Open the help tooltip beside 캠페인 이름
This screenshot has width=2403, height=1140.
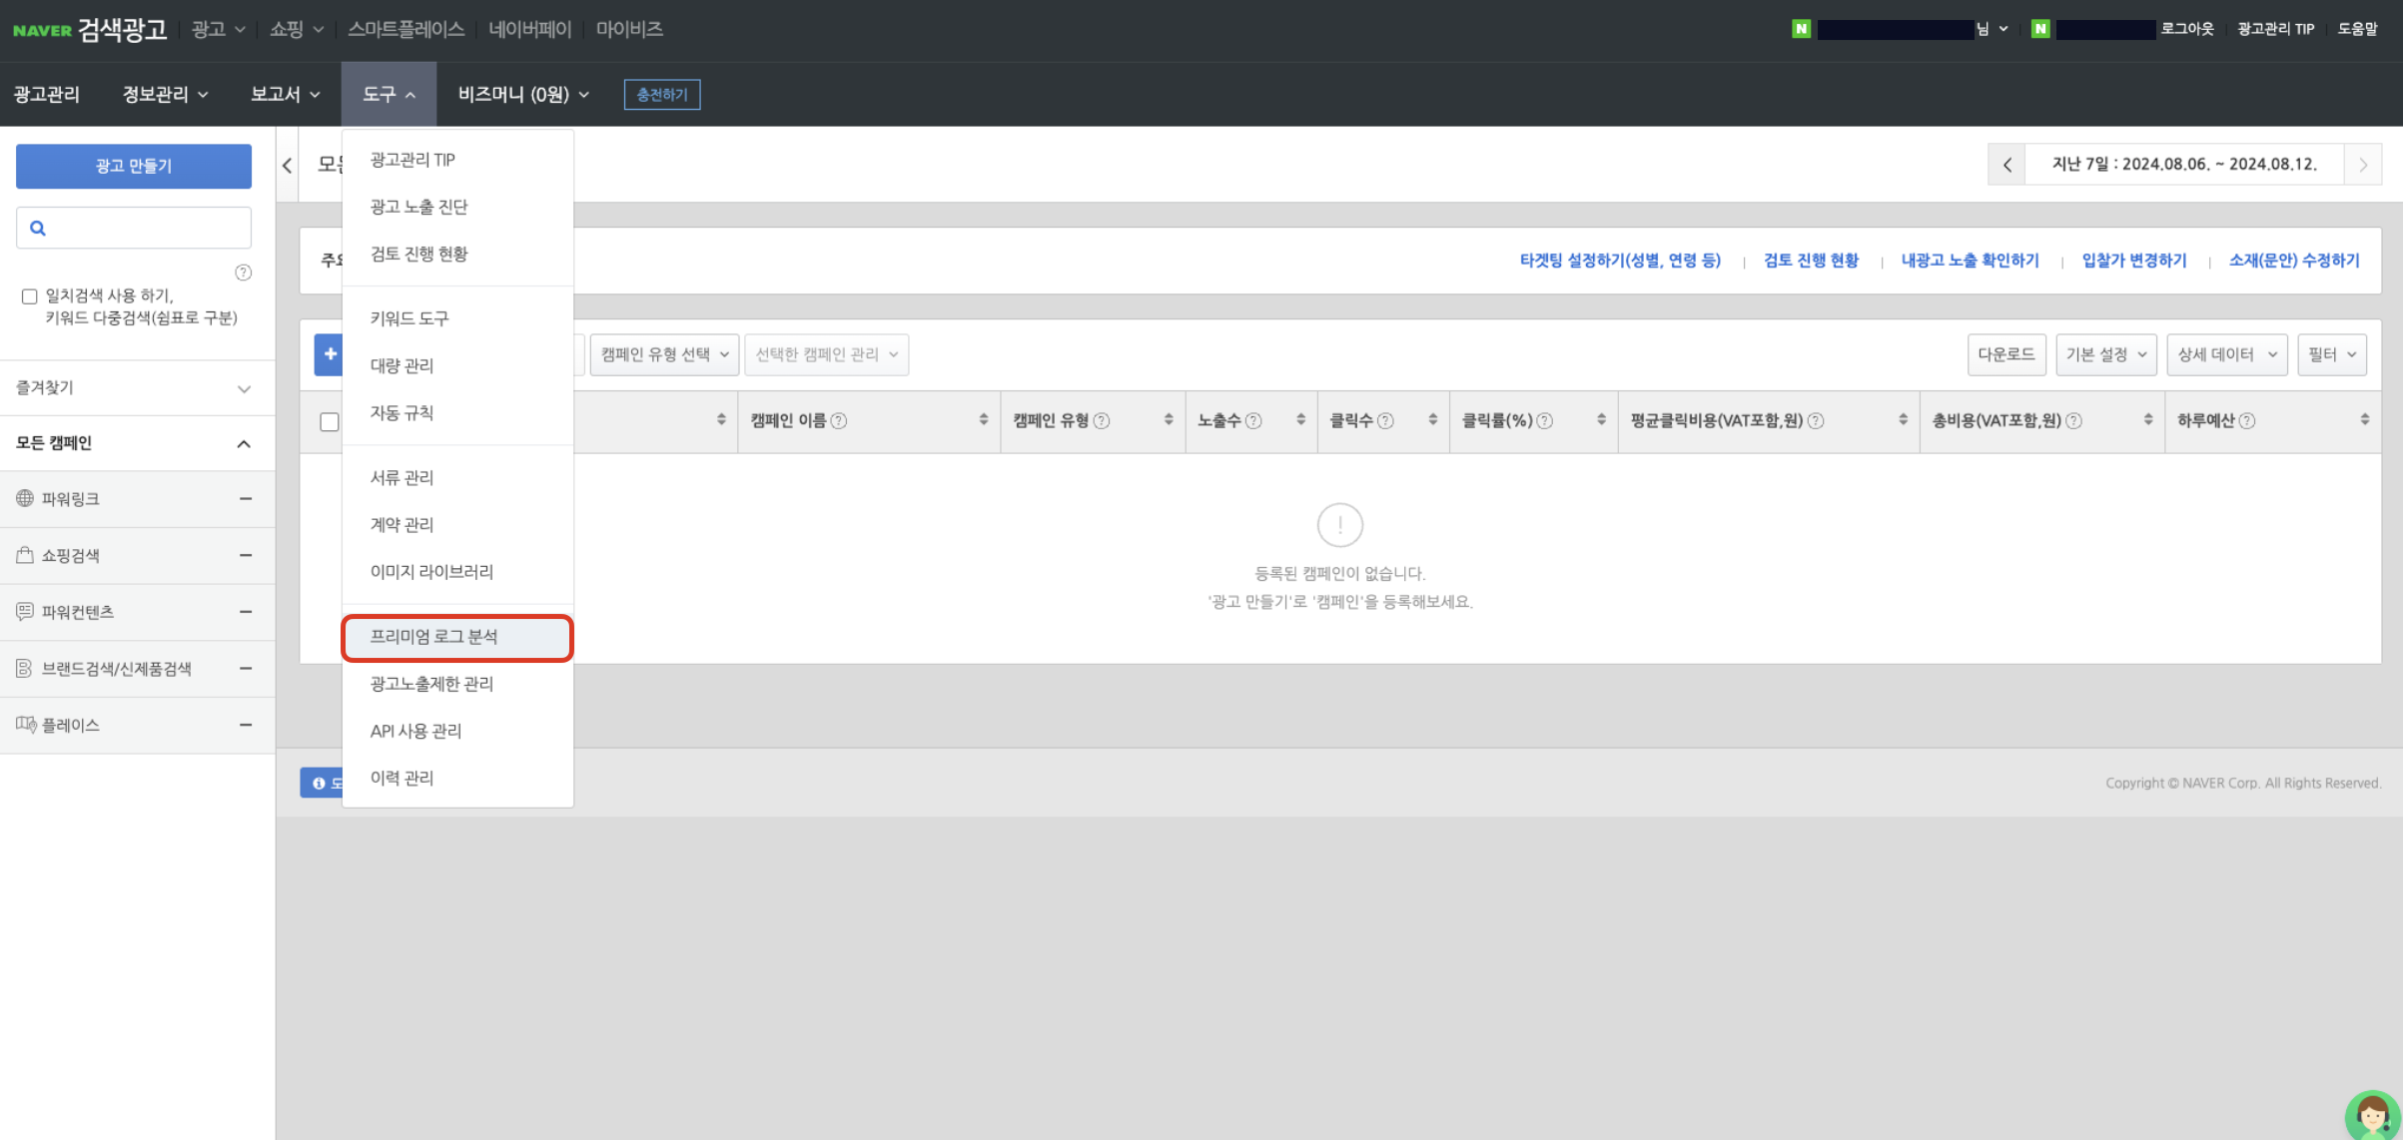point(840,420)
